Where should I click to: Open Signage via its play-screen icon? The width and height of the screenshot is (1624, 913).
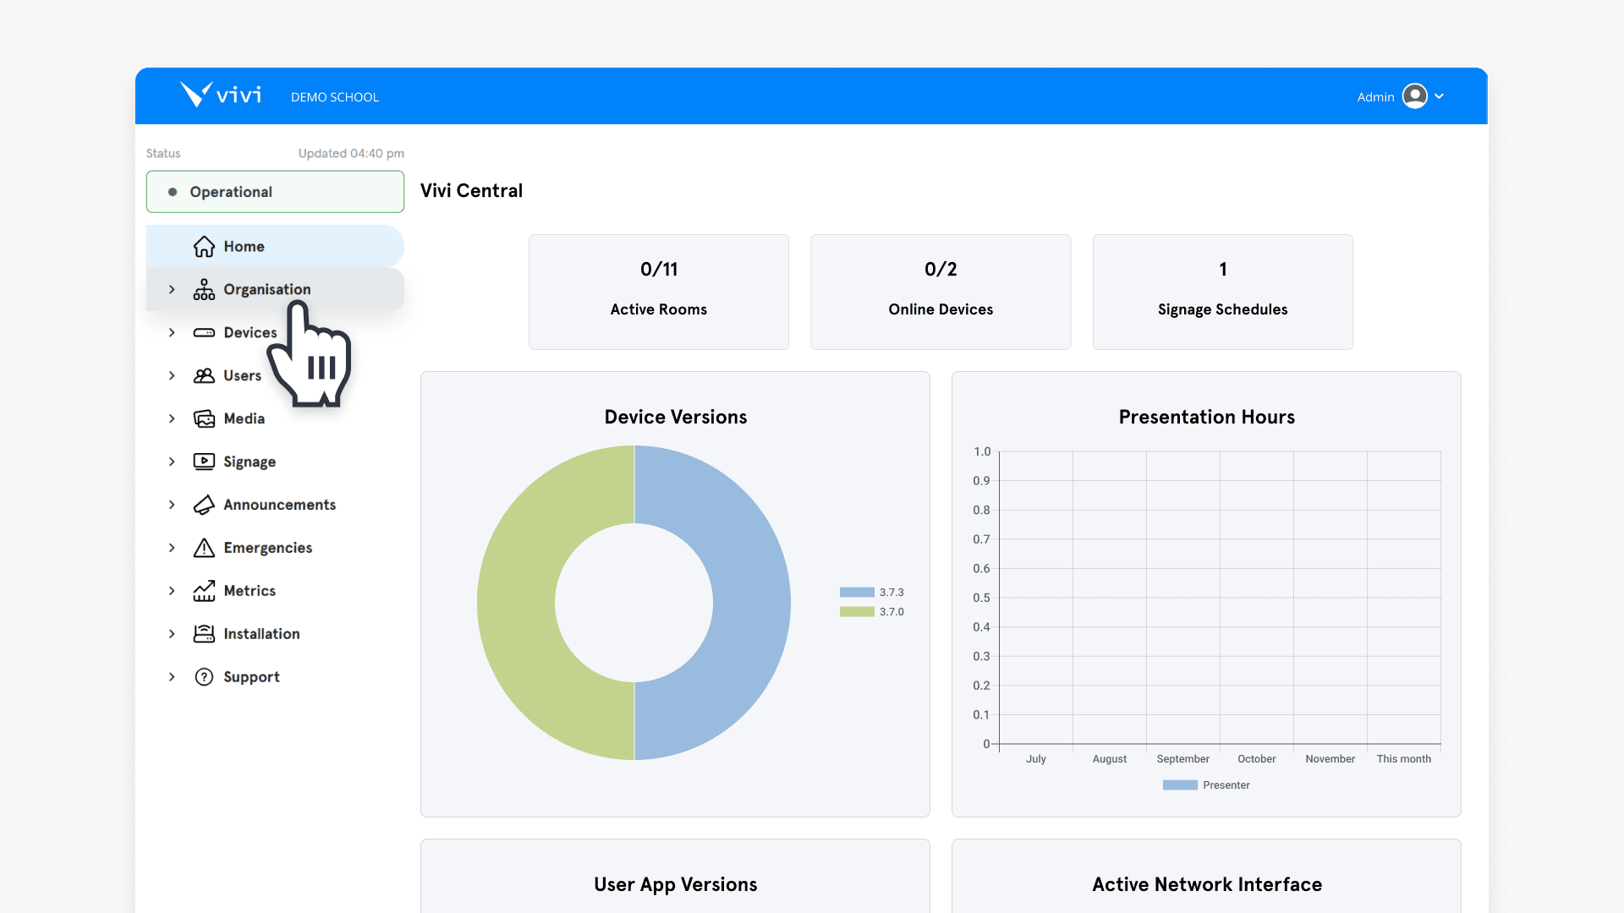204,462
